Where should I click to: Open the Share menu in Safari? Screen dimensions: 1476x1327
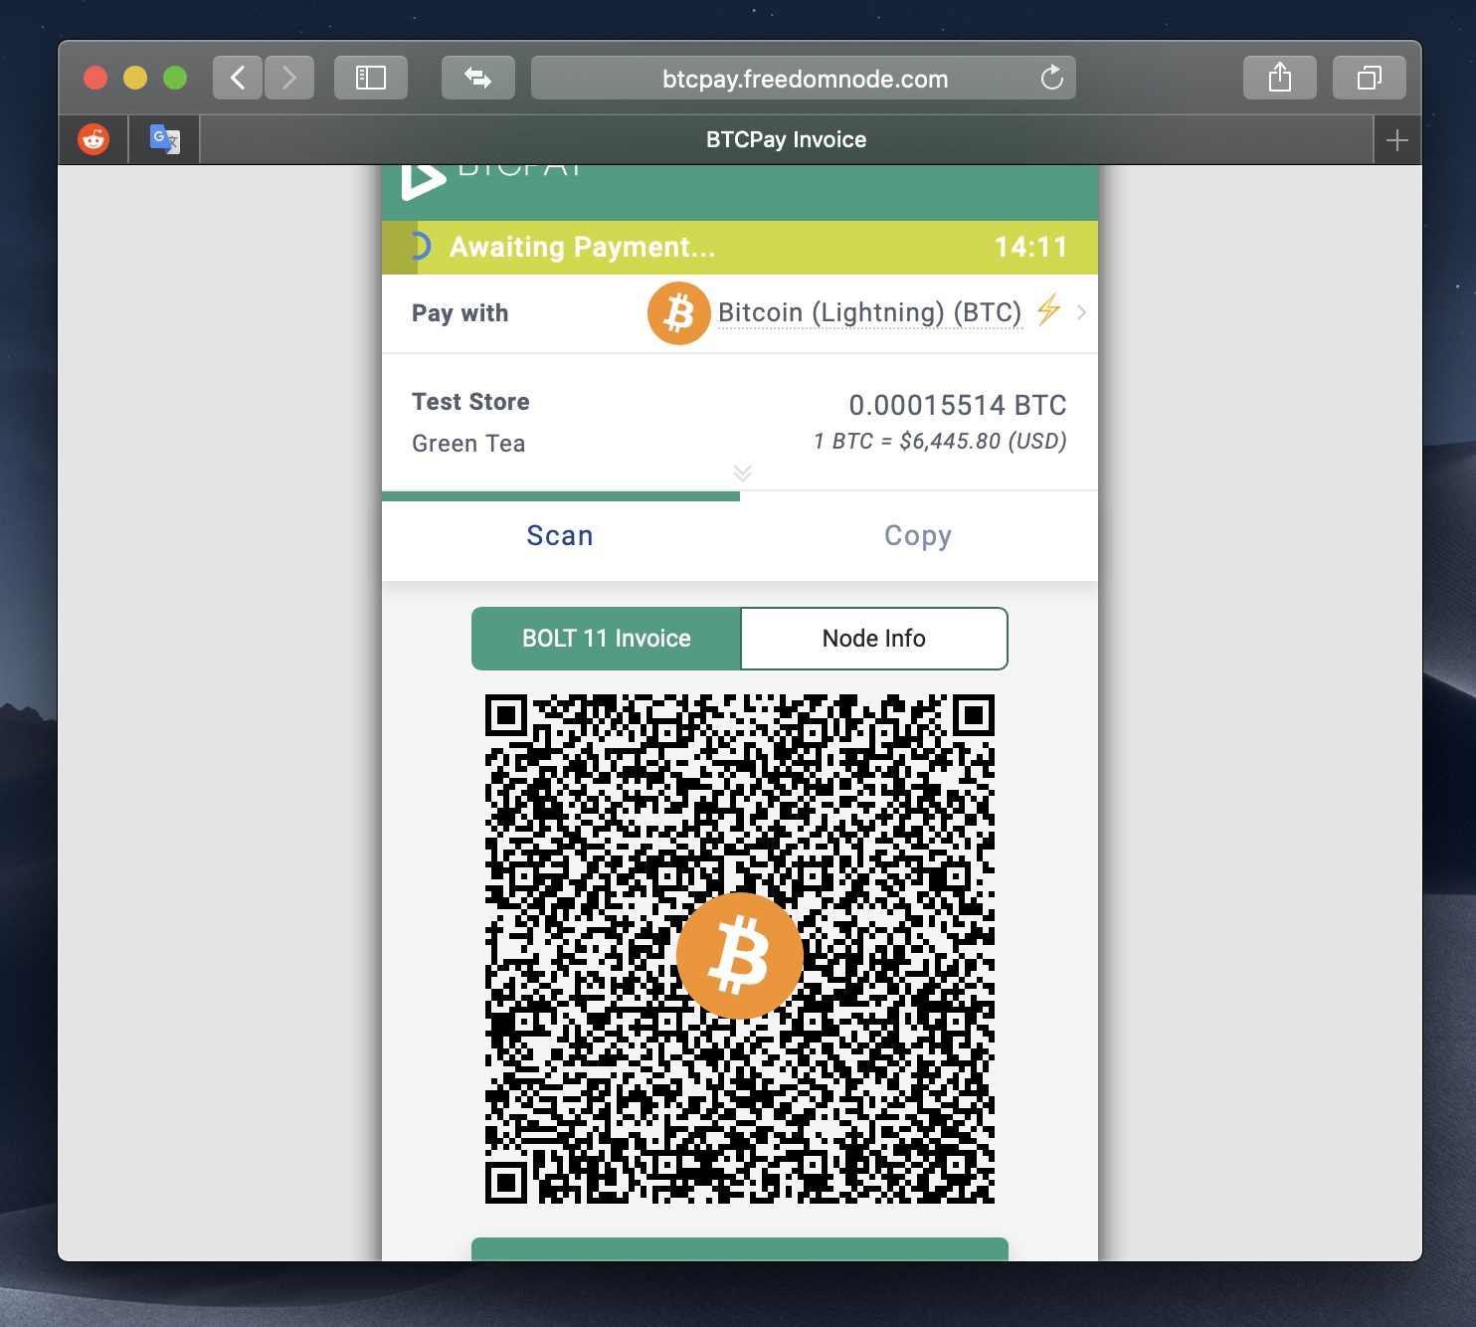pyautogui.click(x=1280, y=78)
